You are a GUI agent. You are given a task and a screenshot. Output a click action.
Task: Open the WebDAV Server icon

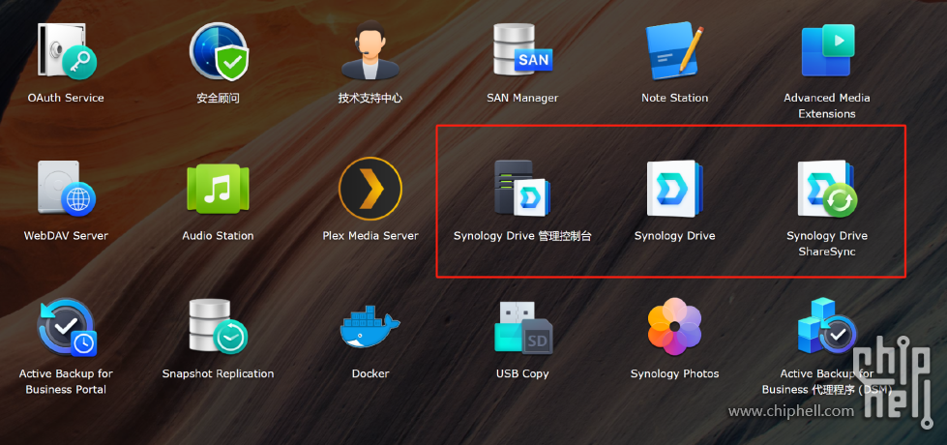tap(66, 189)
